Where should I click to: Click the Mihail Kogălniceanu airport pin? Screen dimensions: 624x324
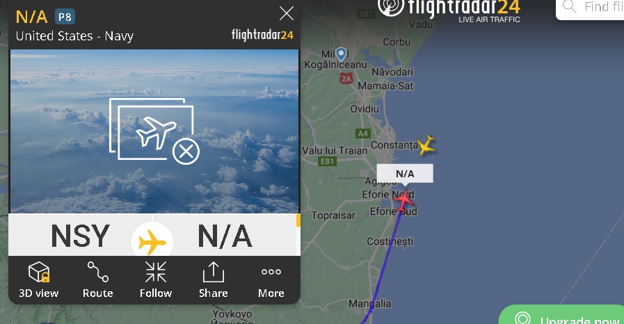[341, 54]
